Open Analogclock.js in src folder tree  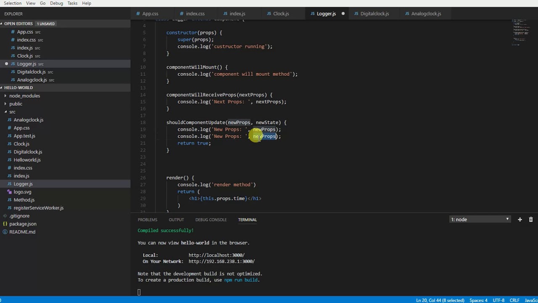pos(28,120)
